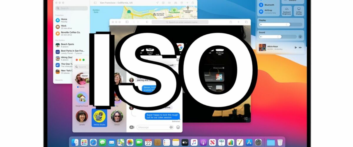Open the Beach Spots guide in Maps

click(72, 45)
